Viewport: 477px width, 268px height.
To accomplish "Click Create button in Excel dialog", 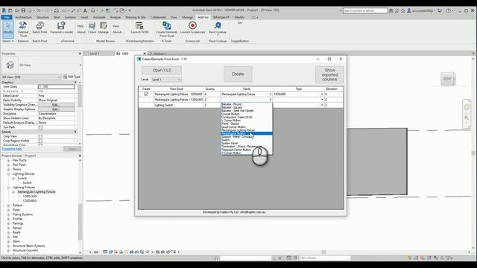I will point(238,74).
